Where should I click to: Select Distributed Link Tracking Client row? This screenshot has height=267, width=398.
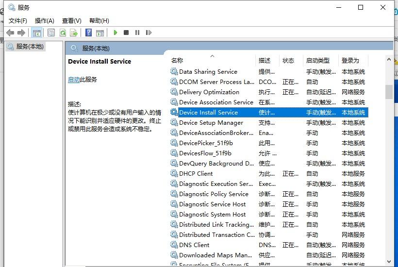[x=269, y=224]
